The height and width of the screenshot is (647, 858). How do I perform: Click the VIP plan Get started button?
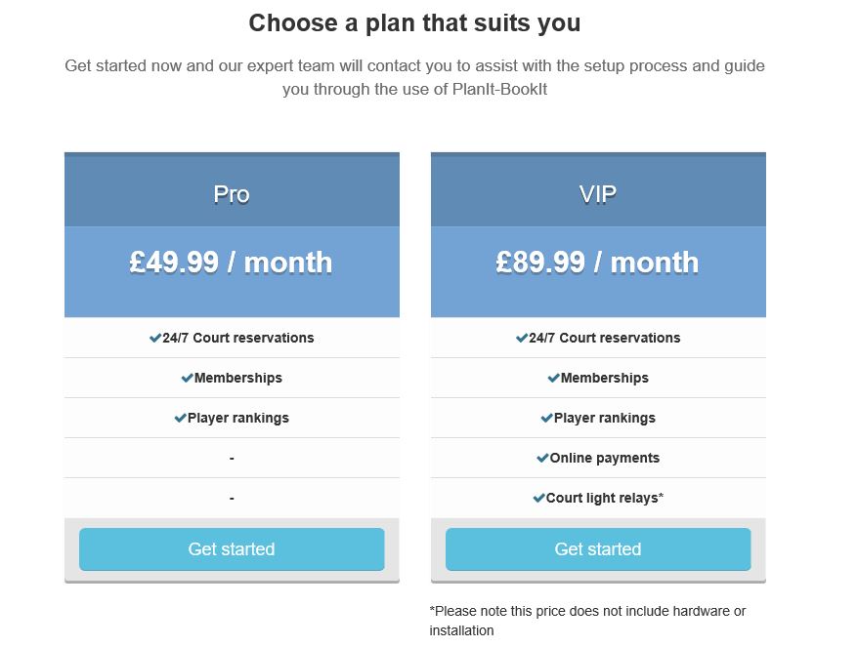(598, 549)
